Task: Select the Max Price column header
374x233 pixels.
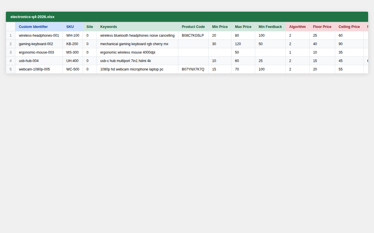Action: pos(243,27)
